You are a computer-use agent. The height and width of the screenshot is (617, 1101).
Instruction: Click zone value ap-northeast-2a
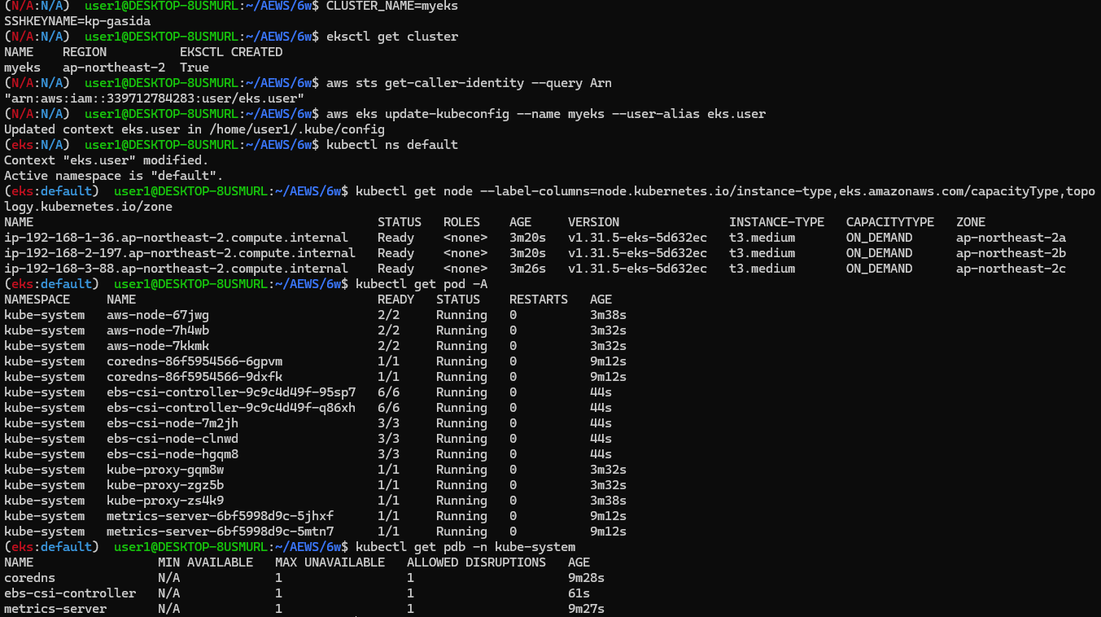click(1011, 238)
